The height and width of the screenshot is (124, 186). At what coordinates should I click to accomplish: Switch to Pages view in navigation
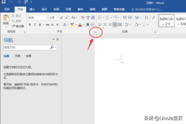[x=17, y=56]
